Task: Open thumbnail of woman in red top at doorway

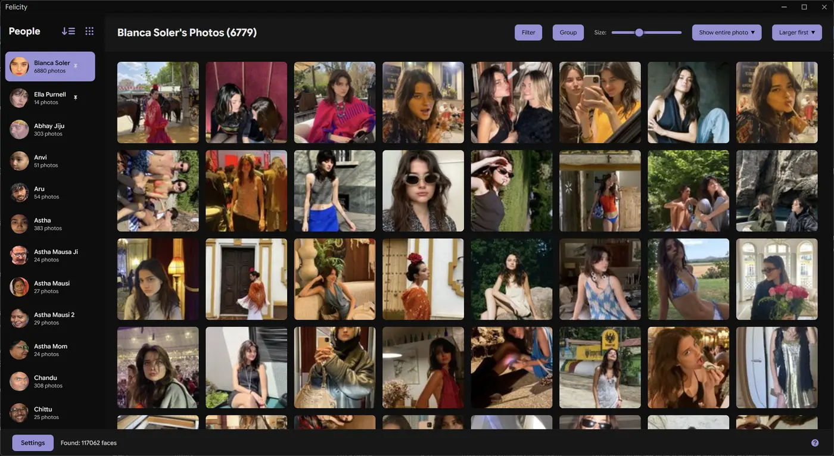Action: [600, 190]
